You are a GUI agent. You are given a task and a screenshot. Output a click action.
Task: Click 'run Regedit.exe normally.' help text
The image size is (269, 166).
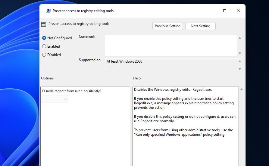click(x=154, y=121)
